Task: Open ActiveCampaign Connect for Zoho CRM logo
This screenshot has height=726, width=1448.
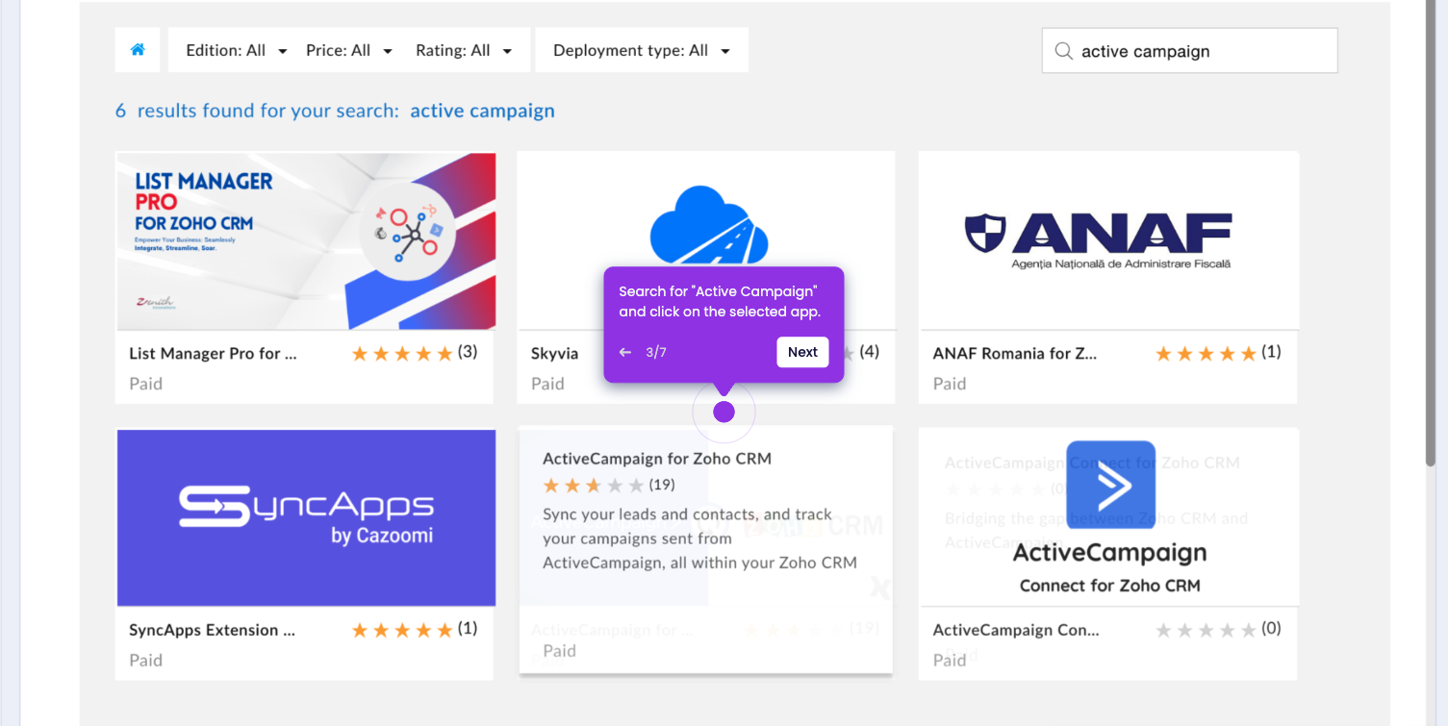Action: pyautogui.click(x=1109, y=517)
